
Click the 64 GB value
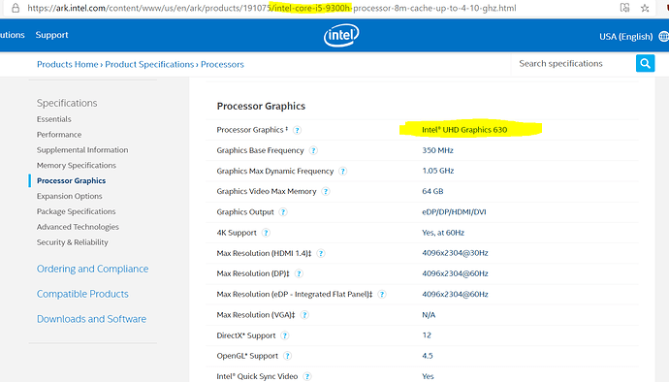432,191
